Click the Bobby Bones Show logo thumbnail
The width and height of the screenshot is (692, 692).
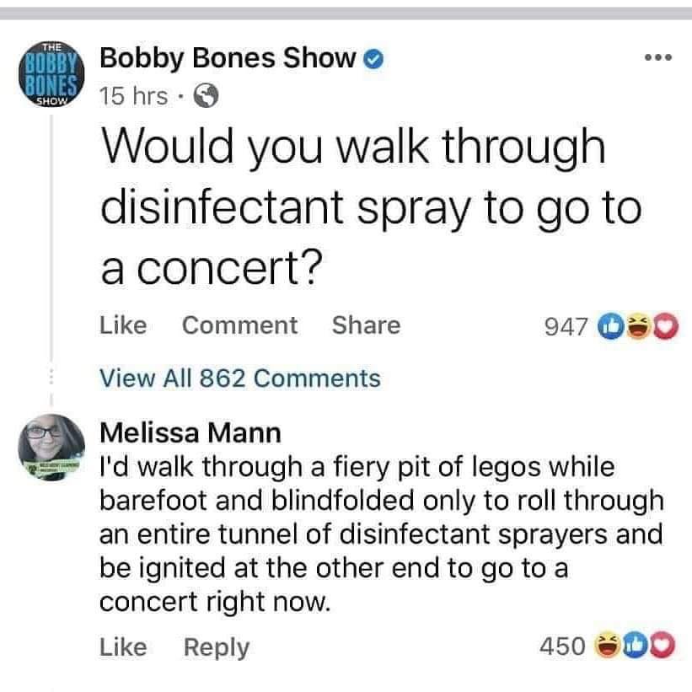pyautogui.click(x=50, y=73)
